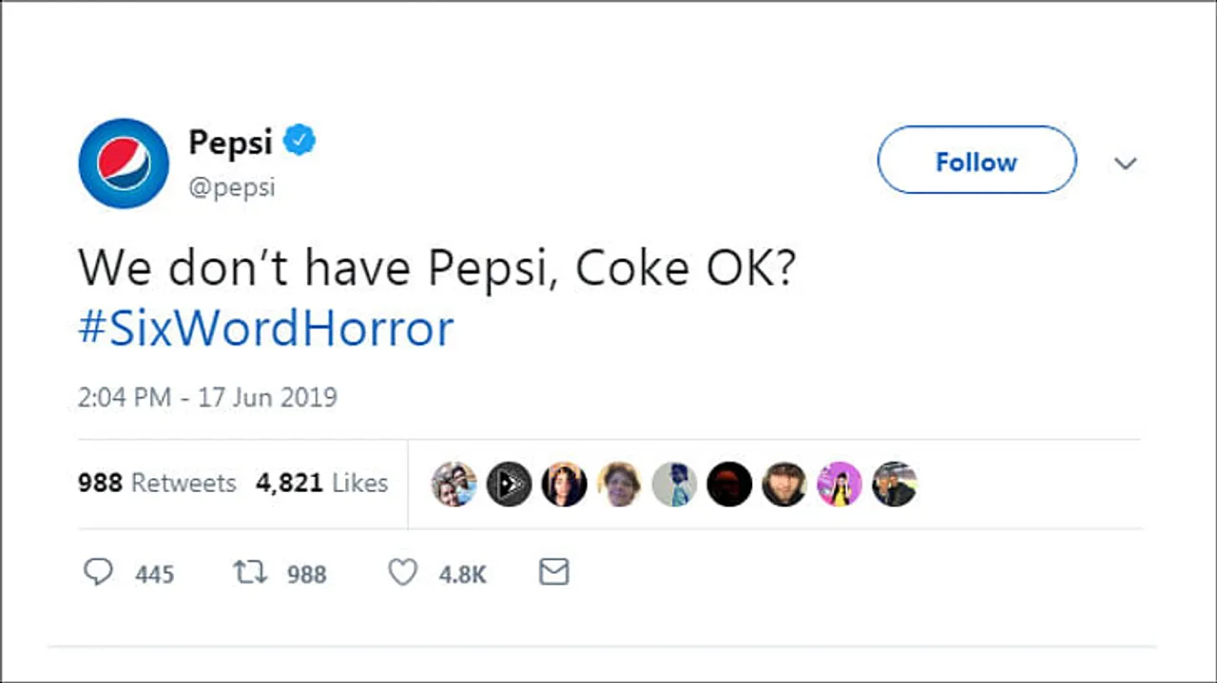Open the nearly all-black liker avatar

point(729,484)
